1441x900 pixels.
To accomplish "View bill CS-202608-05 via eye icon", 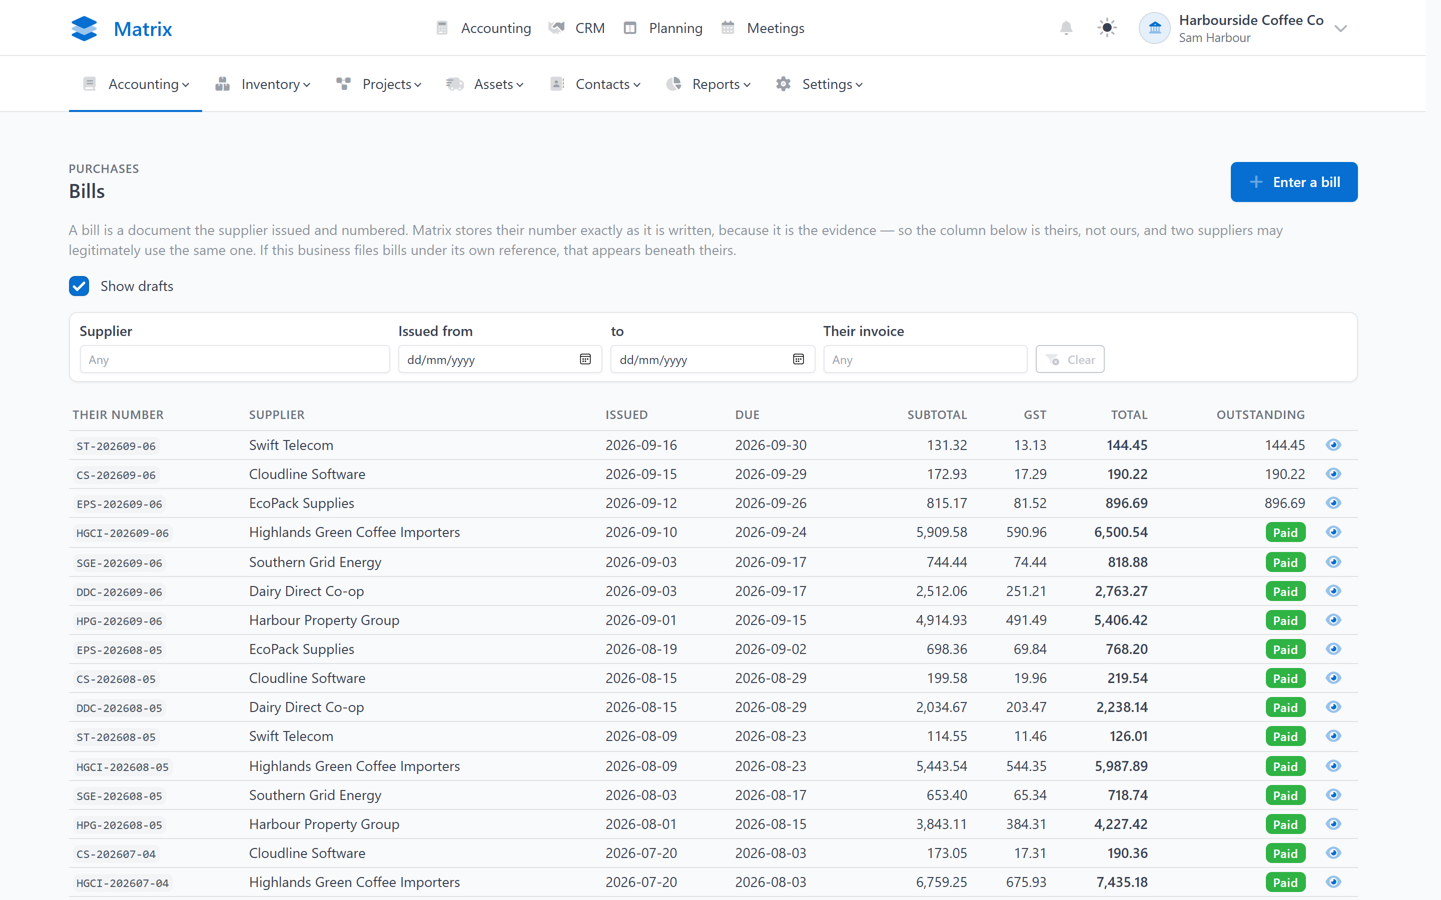I will (x=1333, y=678).
